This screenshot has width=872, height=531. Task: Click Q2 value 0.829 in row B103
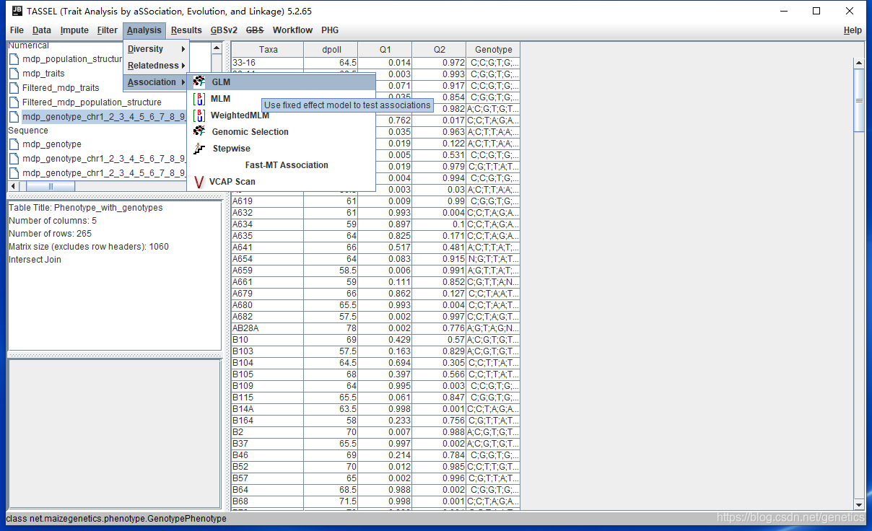point(439,351)
